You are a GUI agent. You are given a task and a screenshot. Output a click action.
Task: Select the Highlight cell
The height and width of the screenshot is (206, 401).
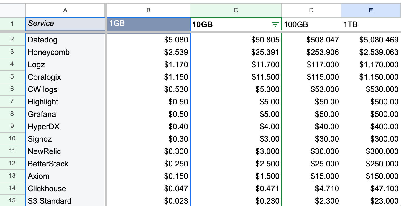(65, 102)
